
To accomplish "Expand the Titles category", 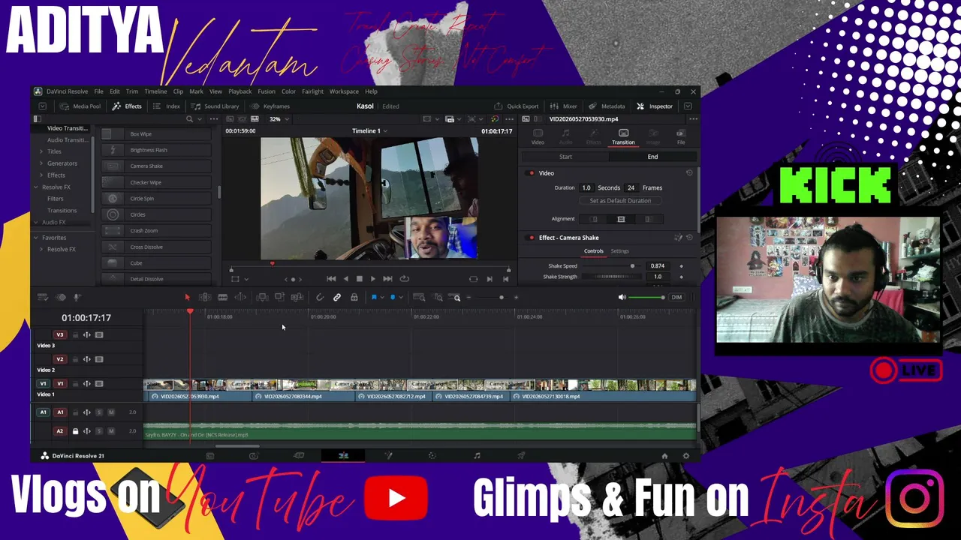I will click(x=41, y=151).
